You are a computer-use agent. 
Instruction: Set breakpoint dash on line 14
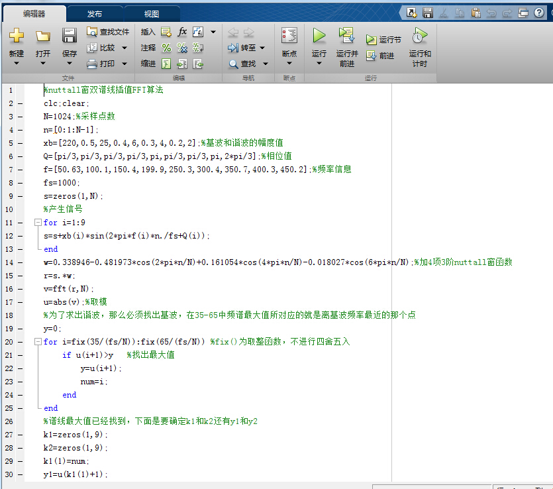point(20,262)
